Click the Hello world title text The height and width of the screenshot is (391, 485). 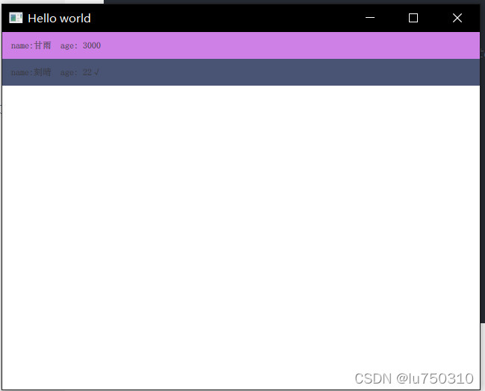(x=60, y=18)
